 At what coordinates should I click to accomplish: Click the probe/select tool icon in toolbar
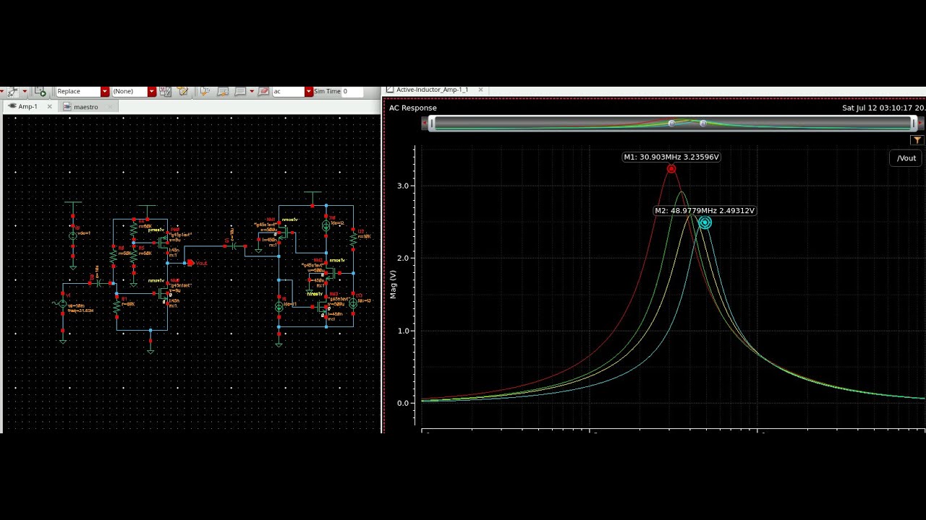12,92
